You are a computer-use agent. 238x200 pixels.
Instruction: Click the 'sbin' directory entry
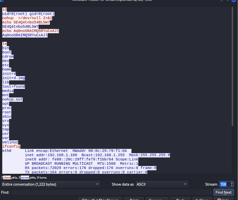[7, 116]
